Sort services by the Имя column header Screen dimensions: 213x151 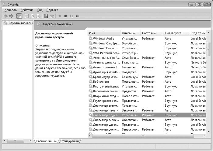coord(103,33)
